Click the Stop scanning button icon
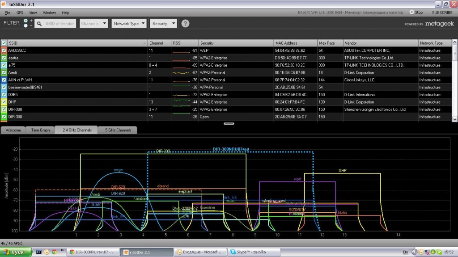458x257 pixels. coord(412,13)
